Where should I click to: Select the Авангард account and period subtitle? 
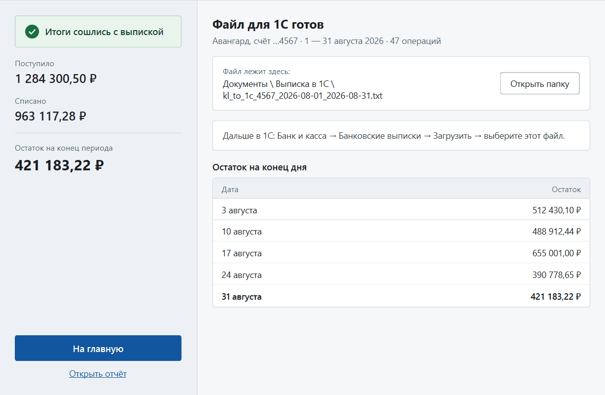[x=326, y=41]
